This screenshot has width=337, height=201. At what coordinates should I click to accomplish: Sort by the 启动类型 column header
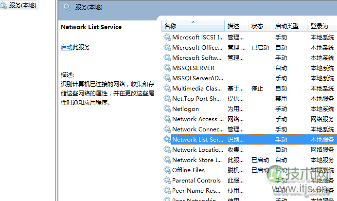pyautogui.click(x=290, y=26)
